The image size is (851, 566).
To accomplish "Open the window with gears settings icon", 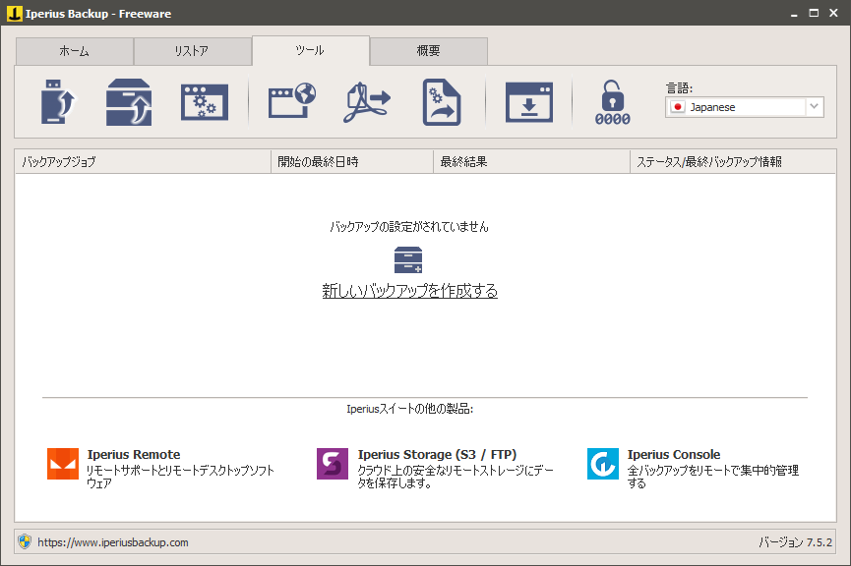I will pos(205,102).
